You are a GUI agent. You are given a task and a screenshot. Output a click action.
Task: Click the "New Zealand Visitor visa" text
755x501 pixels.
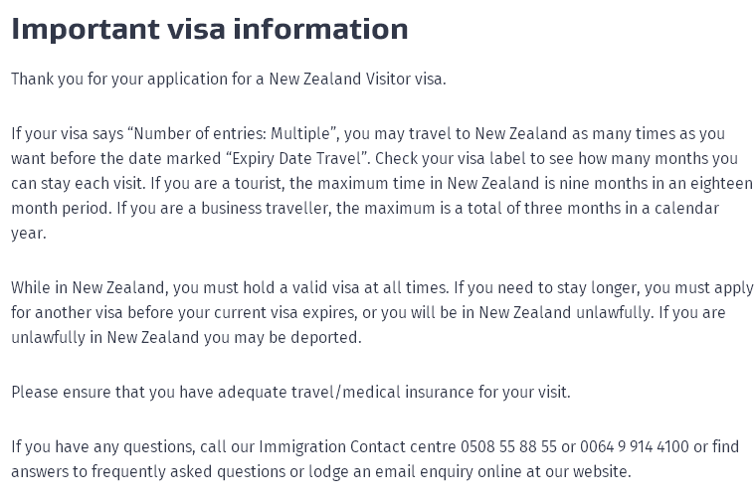click(357, 80)
